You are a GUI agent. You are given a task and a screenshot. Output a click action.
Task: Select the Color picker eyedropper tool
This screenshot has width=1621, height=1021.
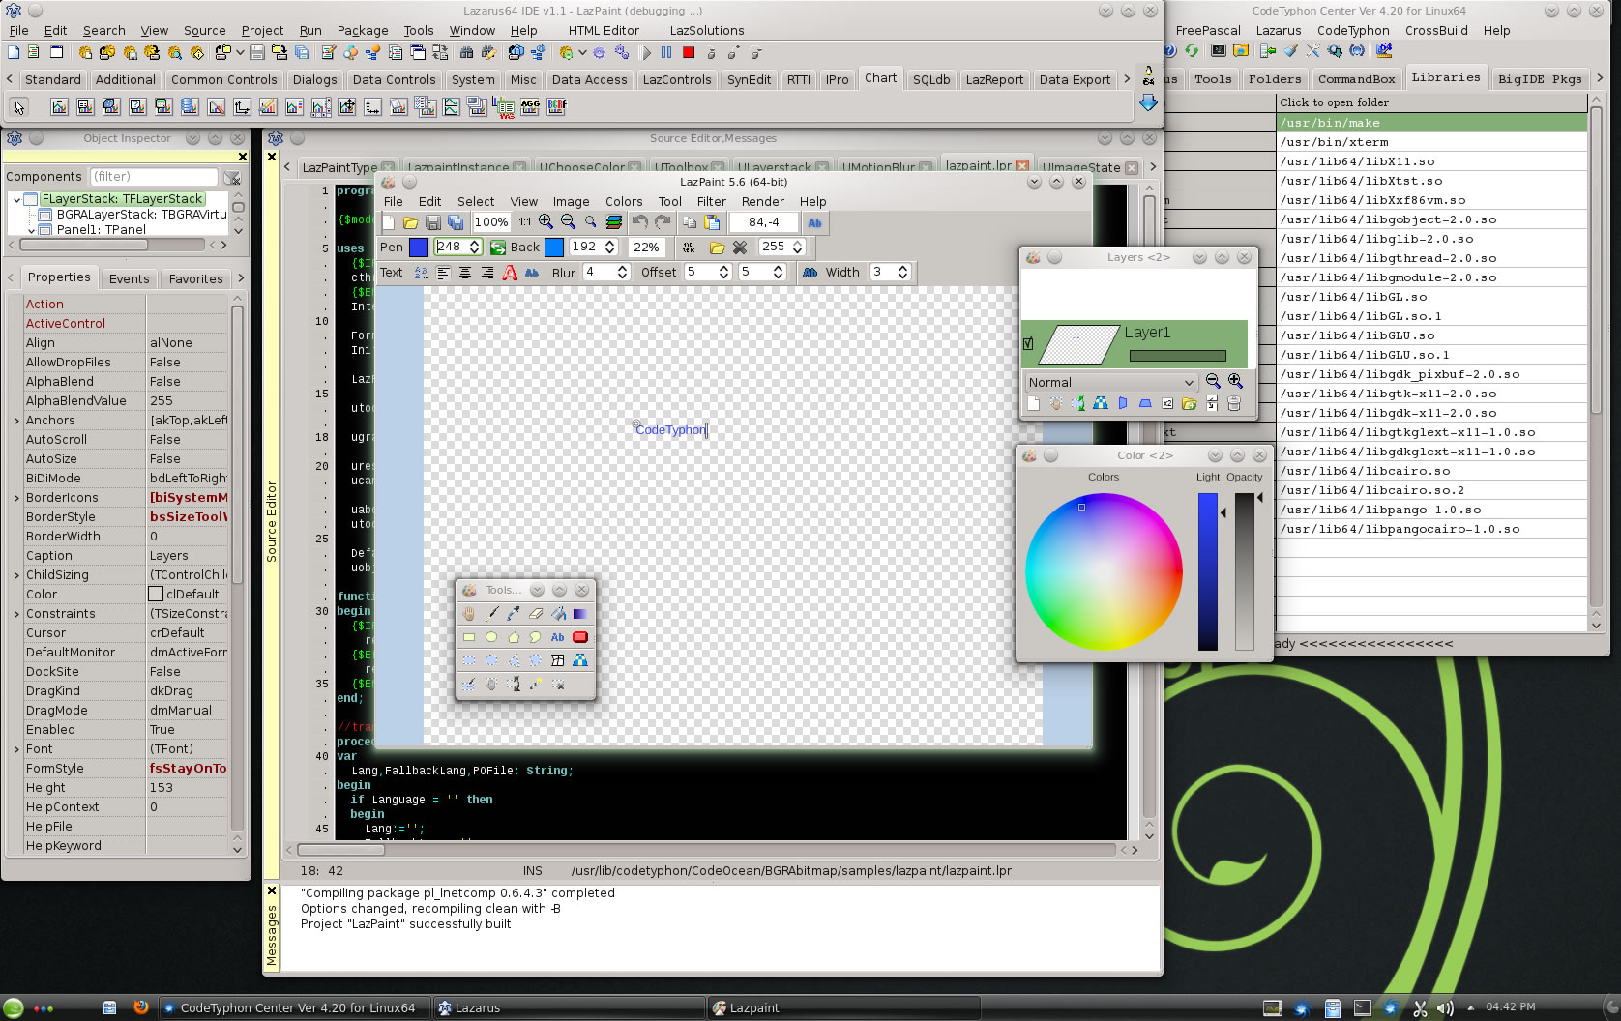(x=514, y=614)
